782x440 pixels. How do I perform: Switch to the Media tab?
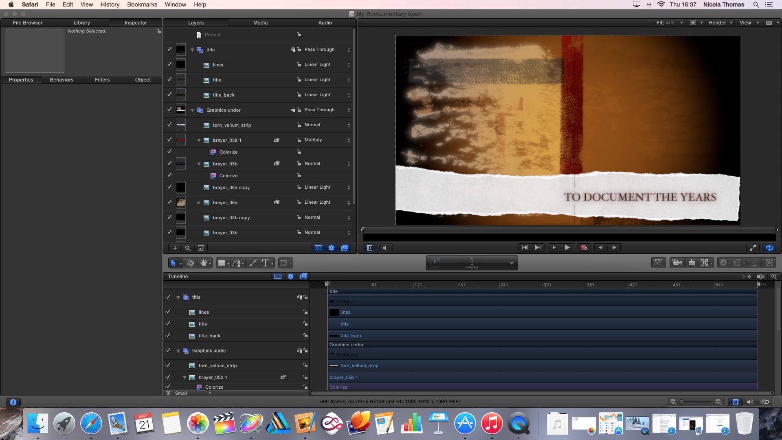[260, 23]
